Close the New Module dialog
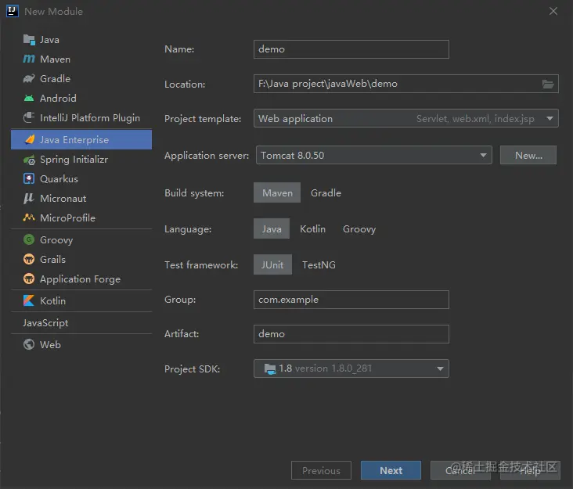This screenshot has width=573, height=489. tap(553, 11)
